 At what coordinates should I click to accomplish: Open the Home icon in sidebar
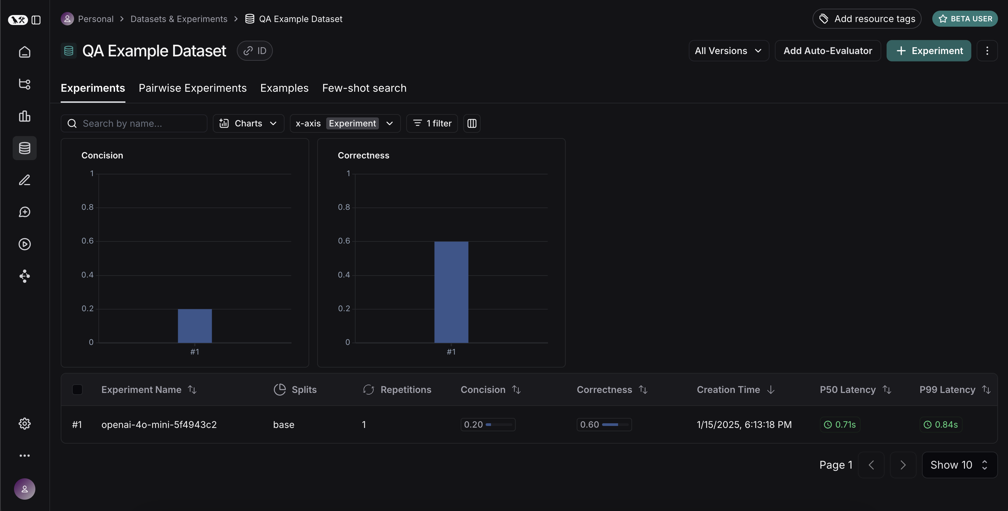[x=25, y=52]
